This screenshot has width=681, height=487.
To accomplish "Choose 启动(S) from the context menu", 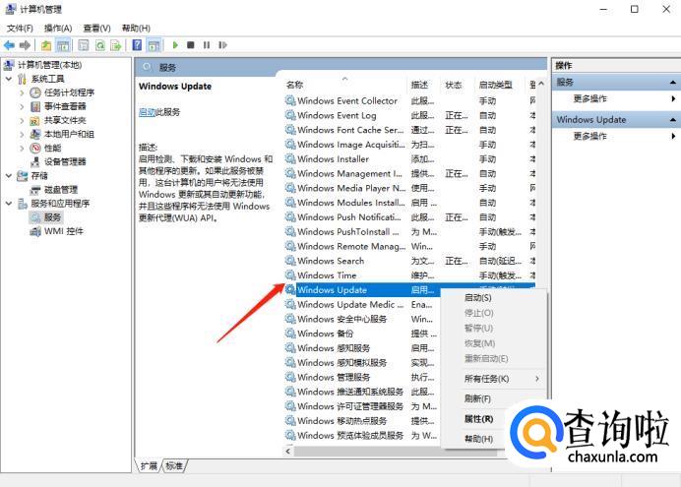I will pos(477,298).
